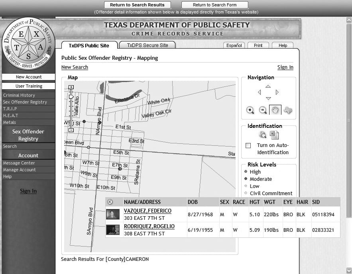352x274 pixels.
Task: Select the zoom out magnifier tool
Action: point(263,110)
